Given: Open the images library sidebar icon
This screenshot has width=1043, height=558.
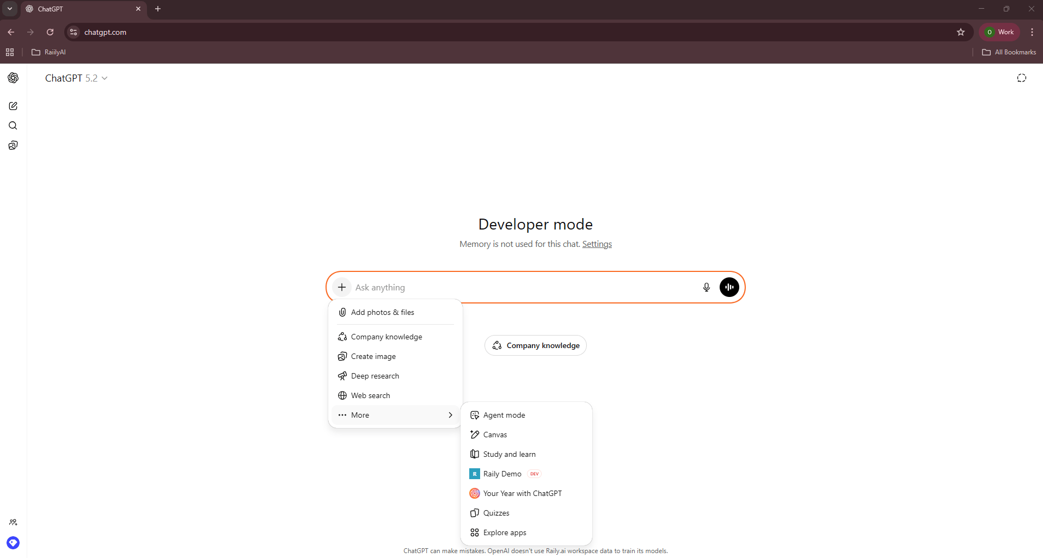Looking at the screenshot, I should point(13,145).
